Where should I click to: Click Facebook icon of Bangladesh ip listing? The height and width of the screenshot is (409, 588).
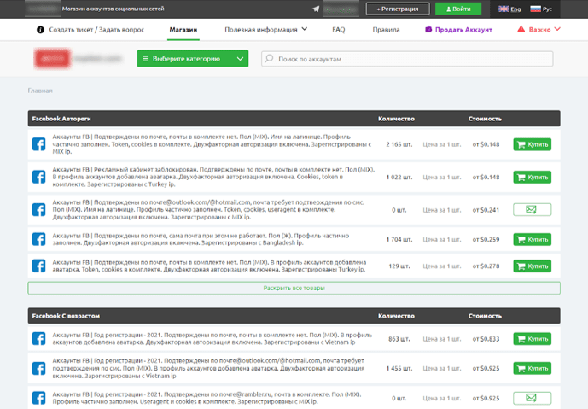[38, 240]
